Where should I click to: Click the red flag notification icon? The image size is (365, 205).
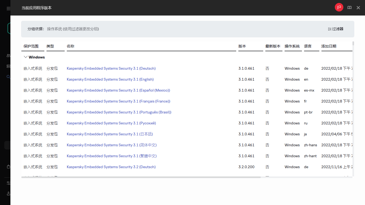(339, 7)
